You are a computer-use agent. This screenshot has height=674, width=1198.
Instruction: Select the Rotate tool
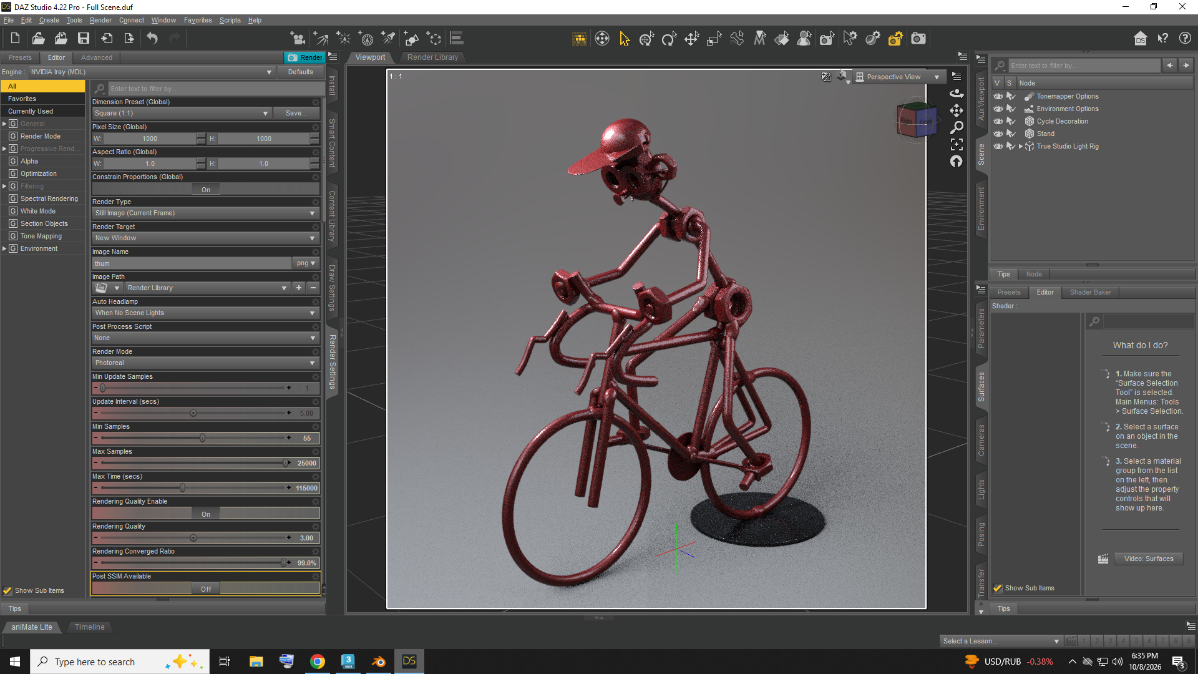click(x=669, y=39)
